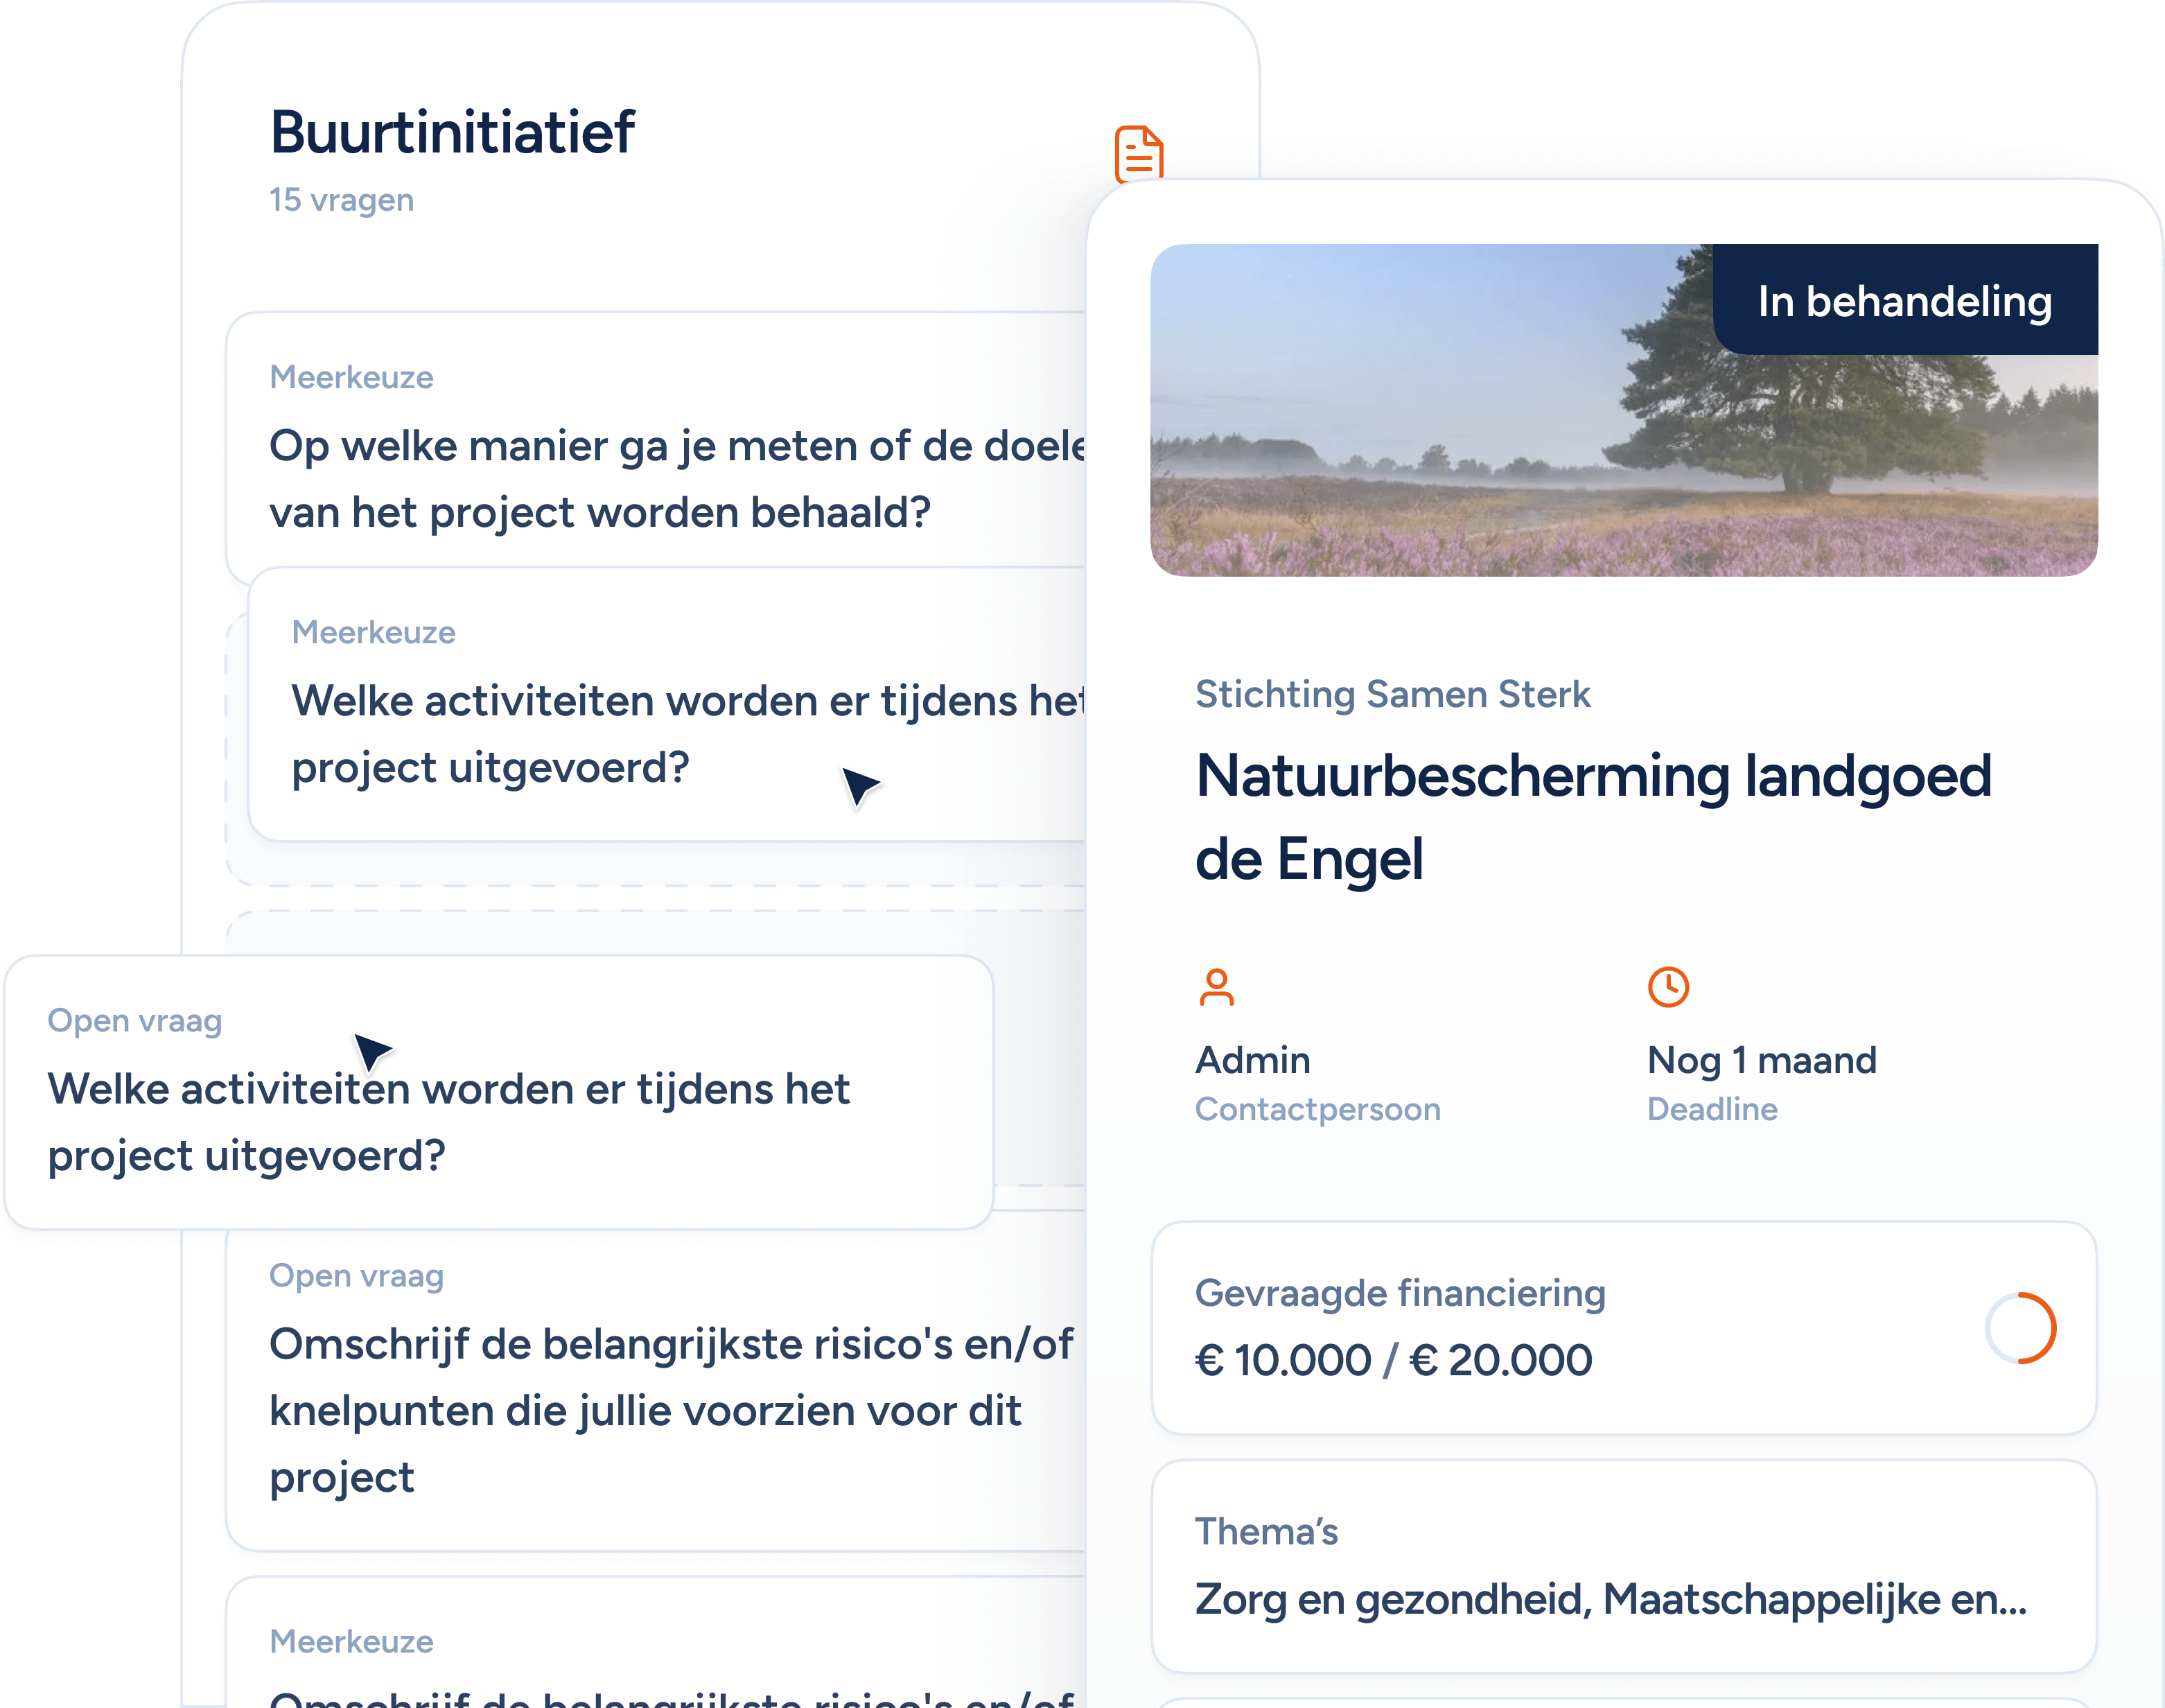Click the 15 vragen subtitle
Screen dimensions: 2165x1708
[341, 200]
